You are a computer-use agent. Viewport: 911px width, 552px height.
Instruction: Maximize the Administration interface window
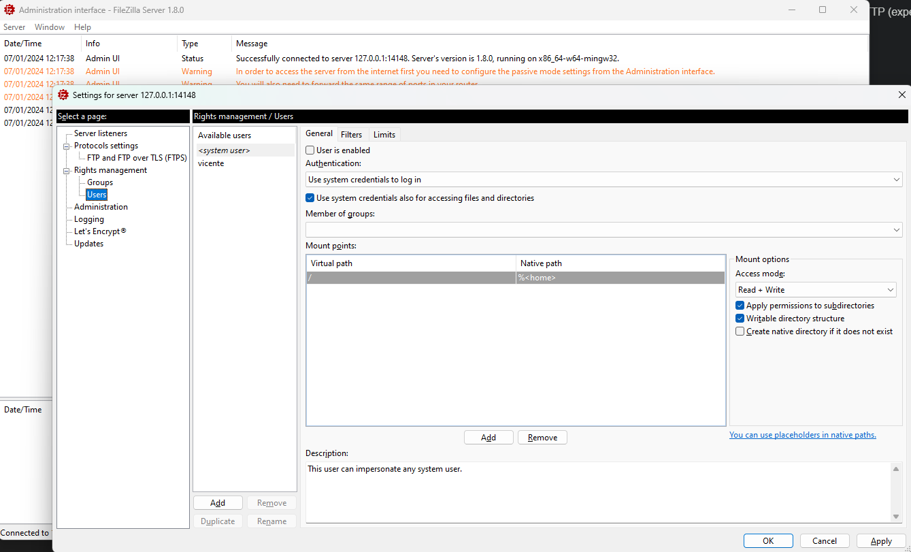coord(823,10)
